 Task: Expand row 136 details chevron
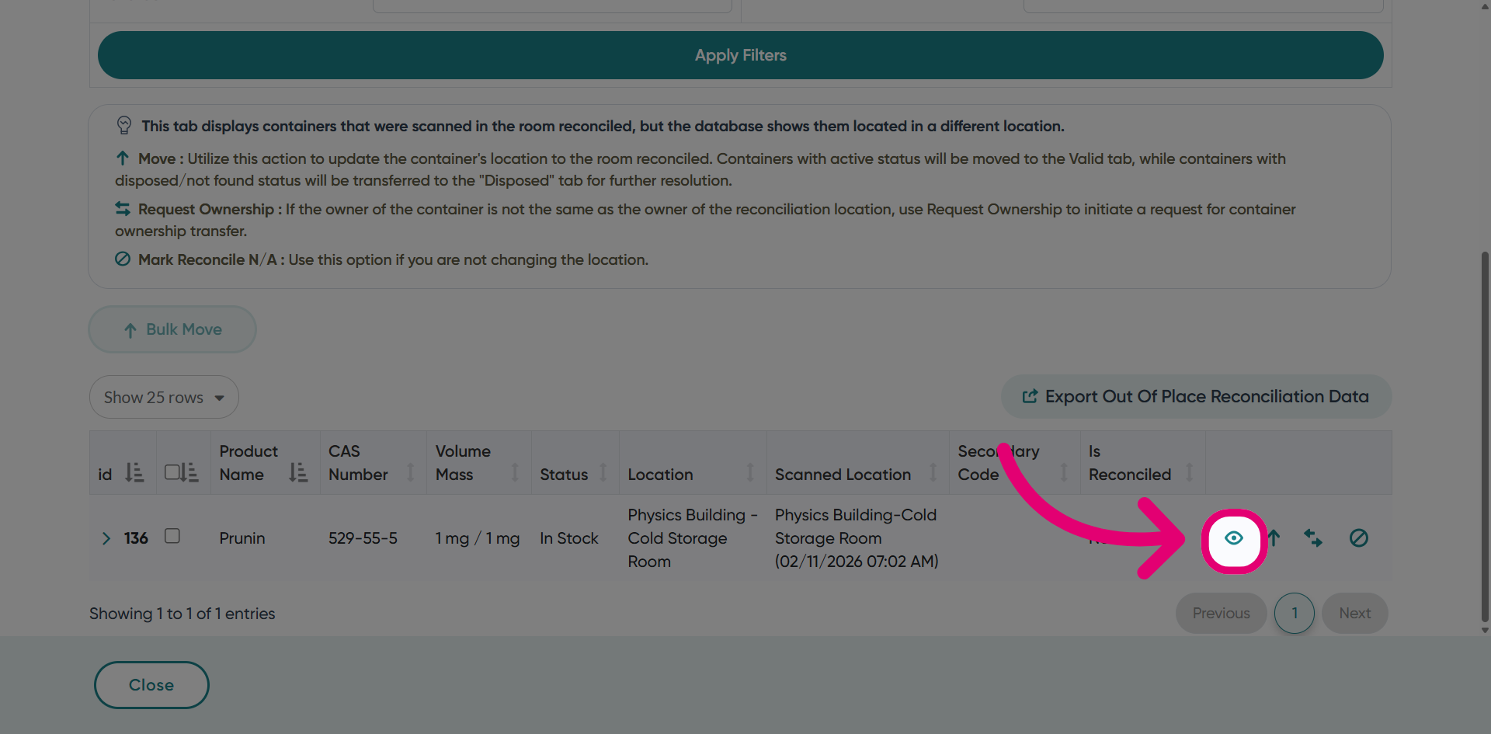(106, 538)
